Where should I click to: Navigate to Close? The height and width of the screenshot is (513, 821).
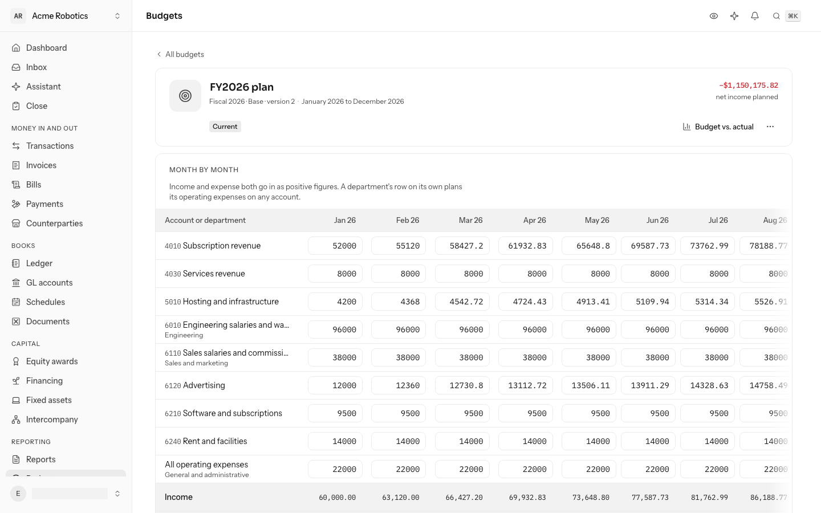coord(66,106)
